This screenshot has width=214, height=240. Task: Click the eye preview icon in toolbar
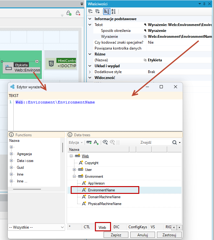(x=105, y=142)
